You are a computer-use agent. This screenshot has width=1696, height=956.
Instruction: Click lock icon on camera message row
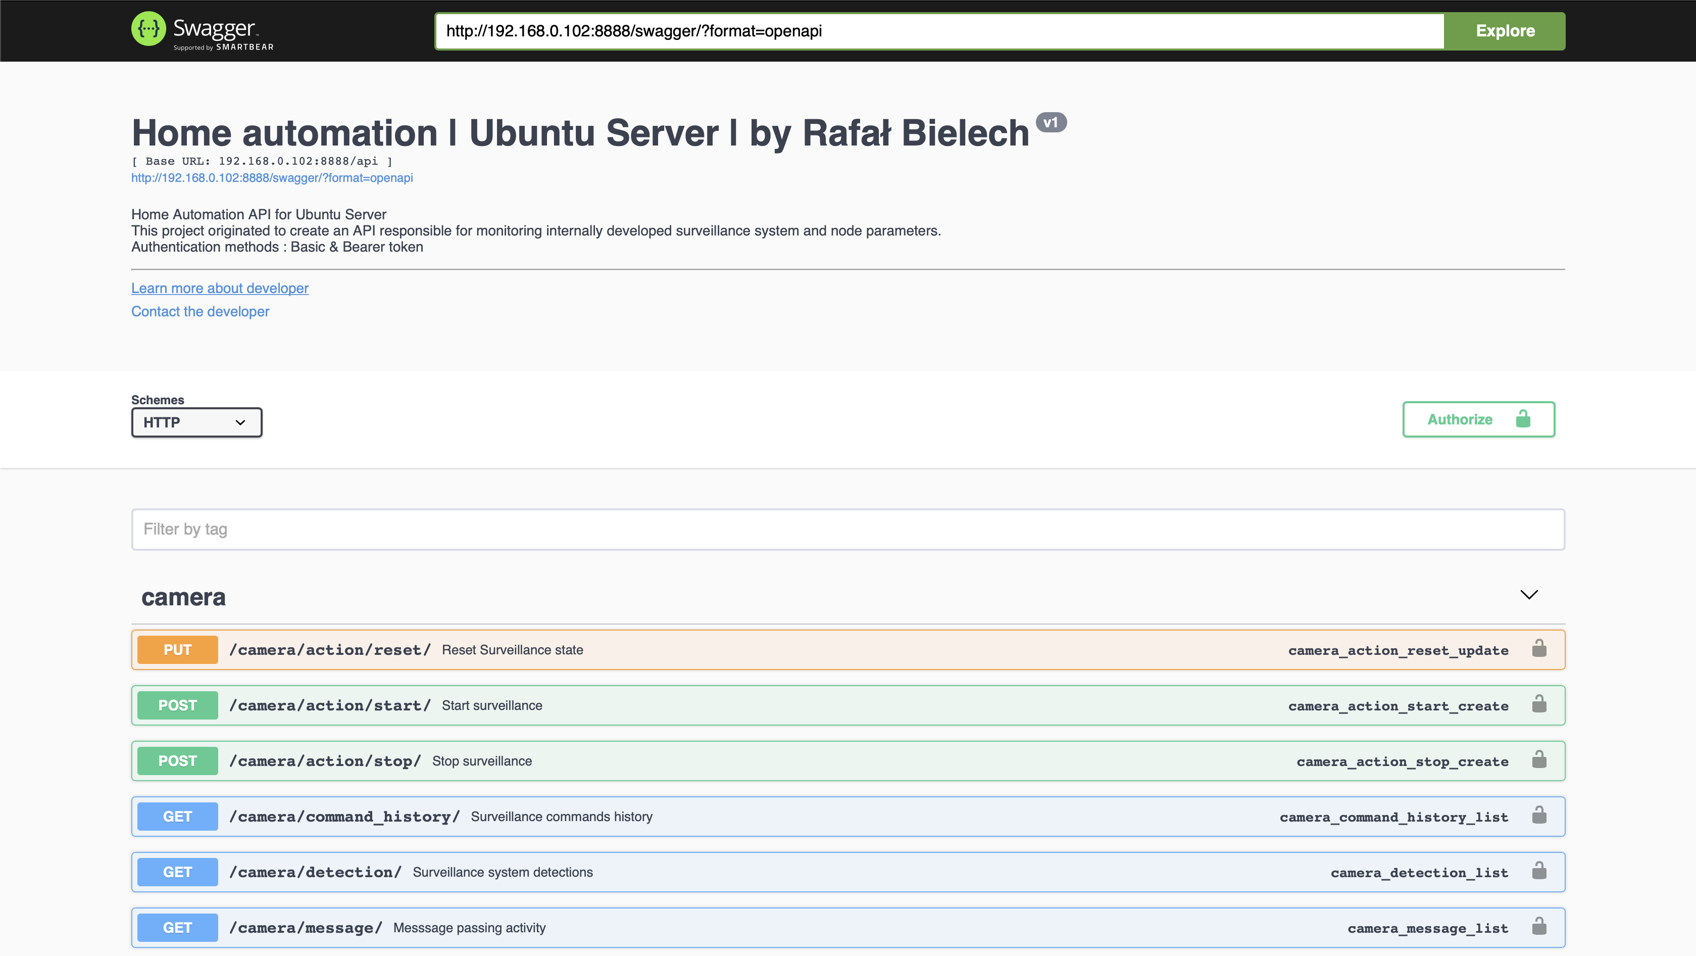click(1539, 926)
